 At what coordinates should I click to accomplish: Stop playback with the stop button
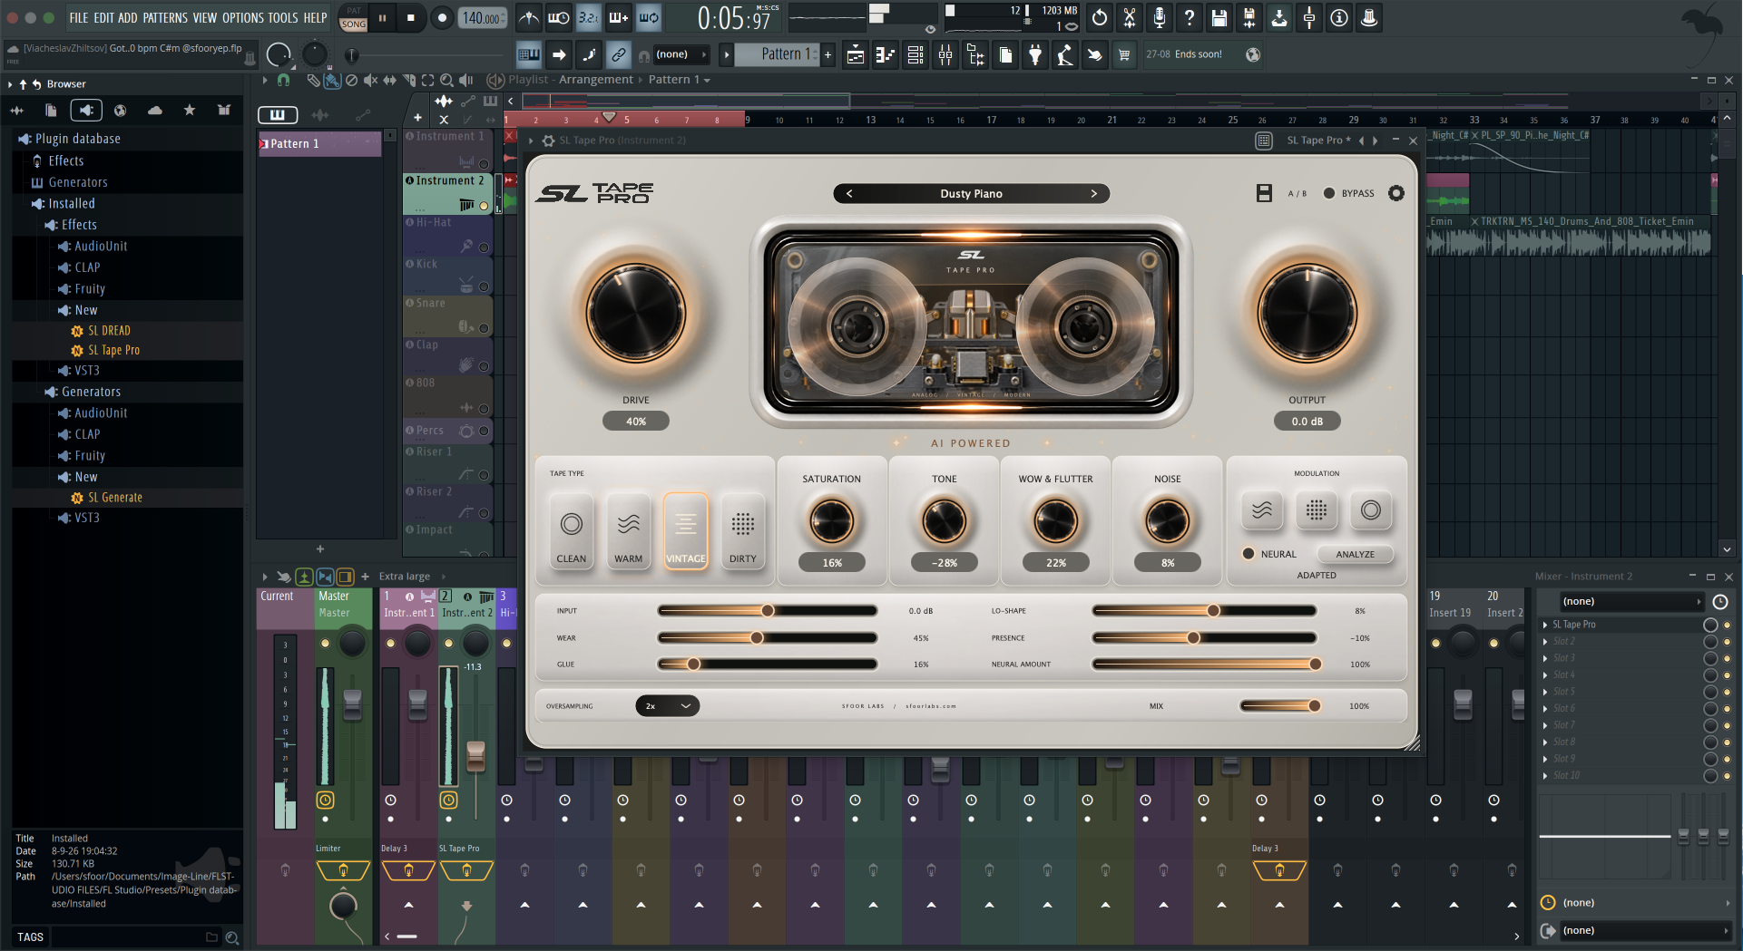pyautogui.click(x=411, y=17)
